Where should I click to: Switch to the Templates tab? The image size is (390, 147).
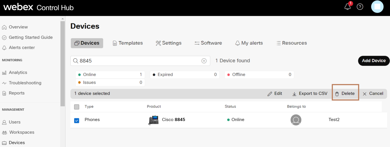click(x=128, y=43)
